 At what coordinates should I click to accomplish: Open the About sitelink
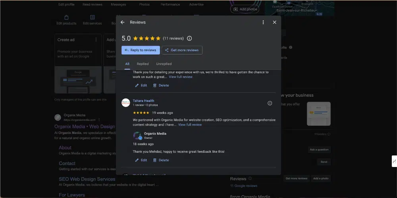[65, 148]
